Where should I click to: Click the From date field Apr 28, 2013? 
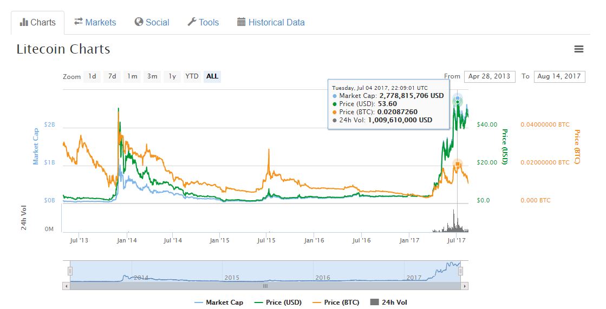pos(489,76)
